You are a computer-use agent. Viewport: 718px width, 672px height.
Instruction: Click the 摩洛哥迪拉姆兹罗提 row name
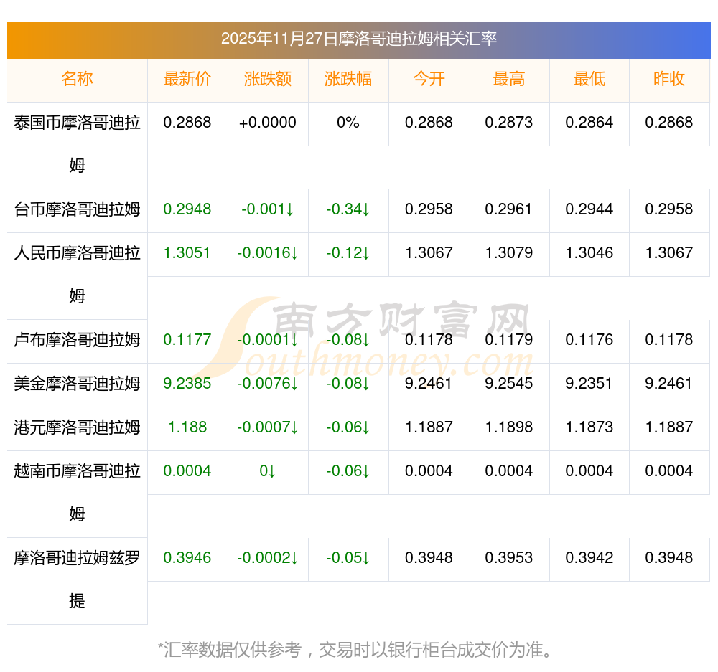click(77, 579)
